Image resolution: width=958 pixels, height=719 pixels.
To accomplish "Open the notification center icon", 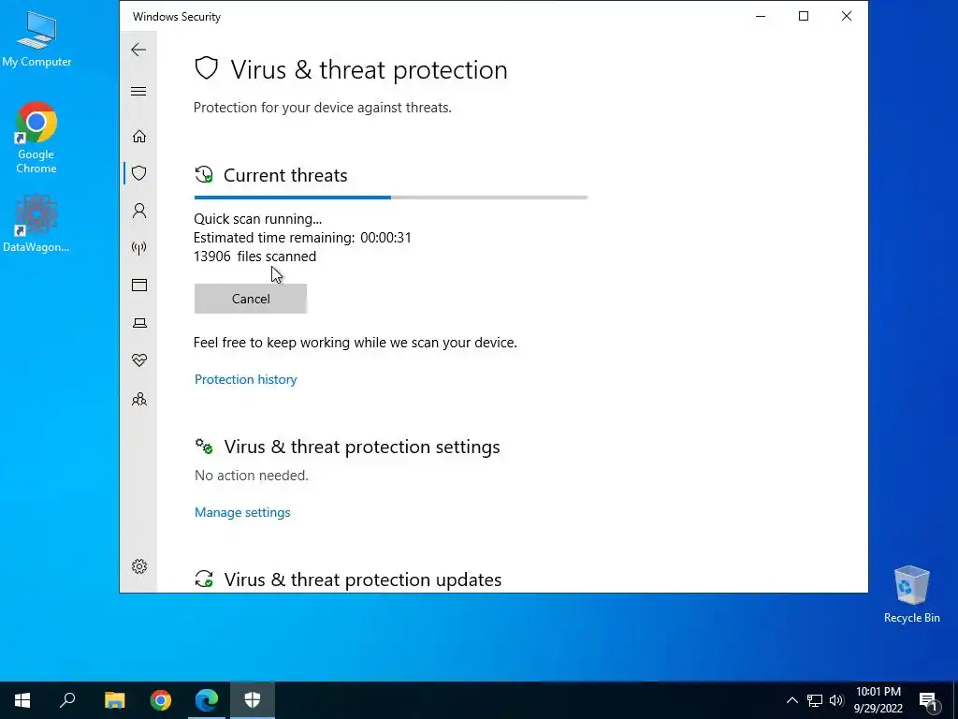I will pyautogui.click(x=929, y=700).
